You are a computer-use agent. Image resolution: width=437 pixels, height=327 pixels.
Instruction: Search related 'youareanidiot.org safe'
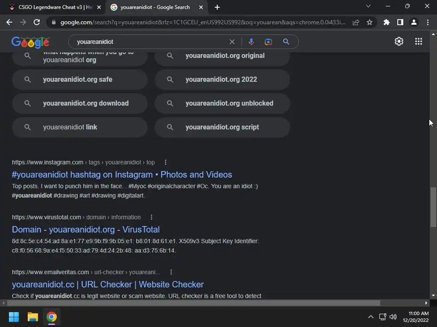[80, 80]
